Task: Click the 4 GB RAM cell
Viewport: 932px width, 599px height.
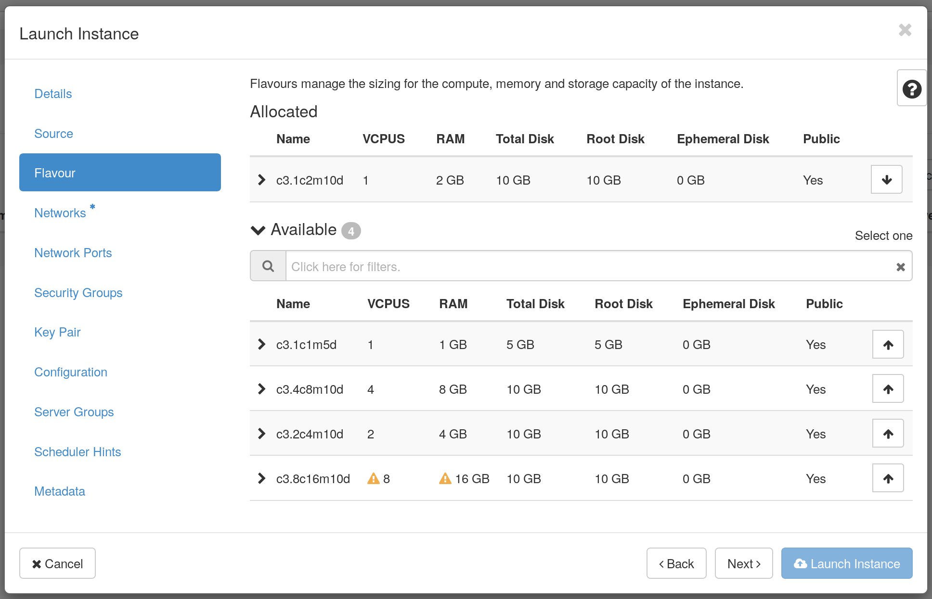Action: [453, 434]
